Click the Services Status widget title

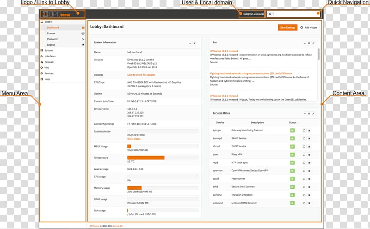click(221, 113)
